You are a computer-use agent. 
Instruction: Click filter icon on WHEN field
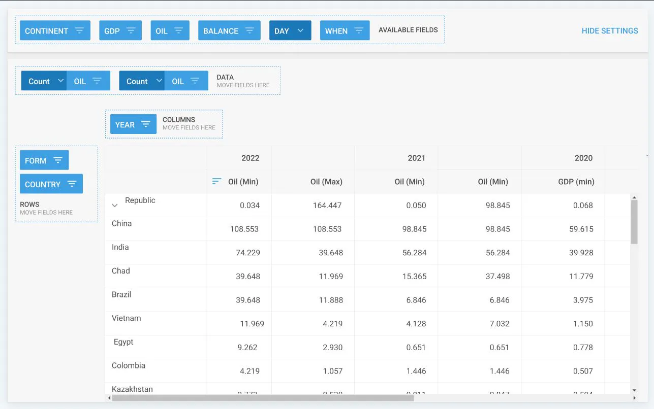coord(358,31)
